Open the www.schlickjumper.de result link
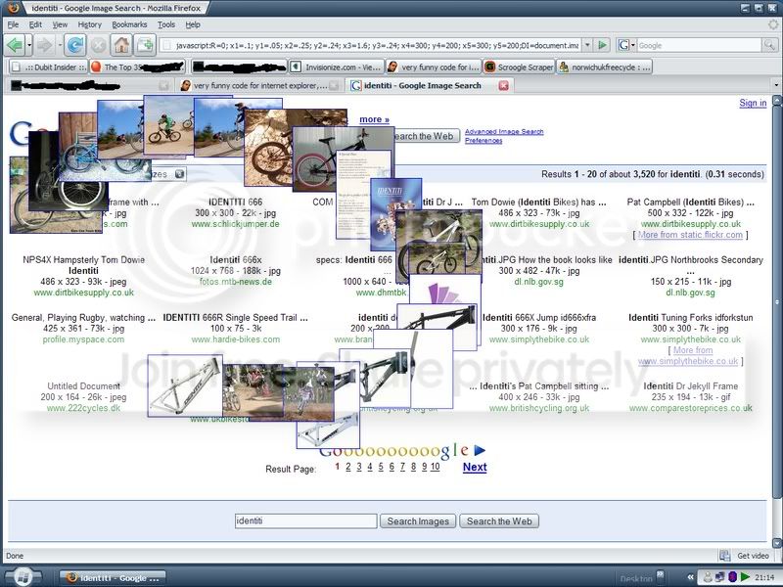 click(235, 224)
